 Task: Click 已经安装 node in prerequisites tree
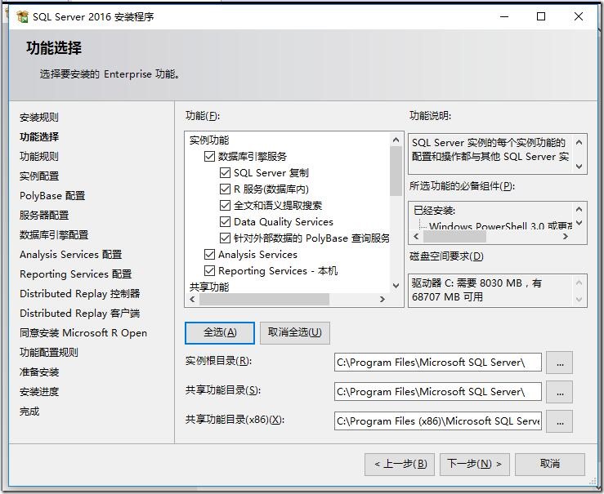click(434, 211)
